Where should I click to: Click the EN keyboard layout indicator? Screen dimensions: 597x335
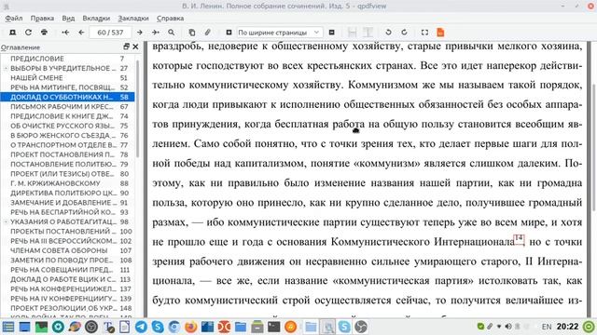coord(547,327)
